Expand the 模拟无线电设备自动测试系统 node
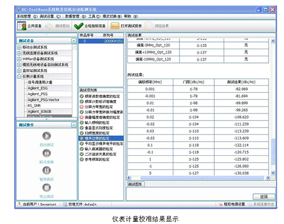 click(19, 65)
